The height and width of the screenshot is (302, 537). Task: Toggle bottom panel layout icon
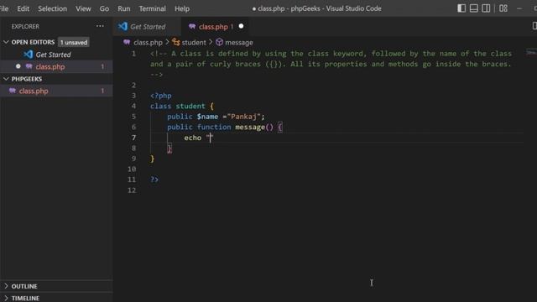click(473, 8)
